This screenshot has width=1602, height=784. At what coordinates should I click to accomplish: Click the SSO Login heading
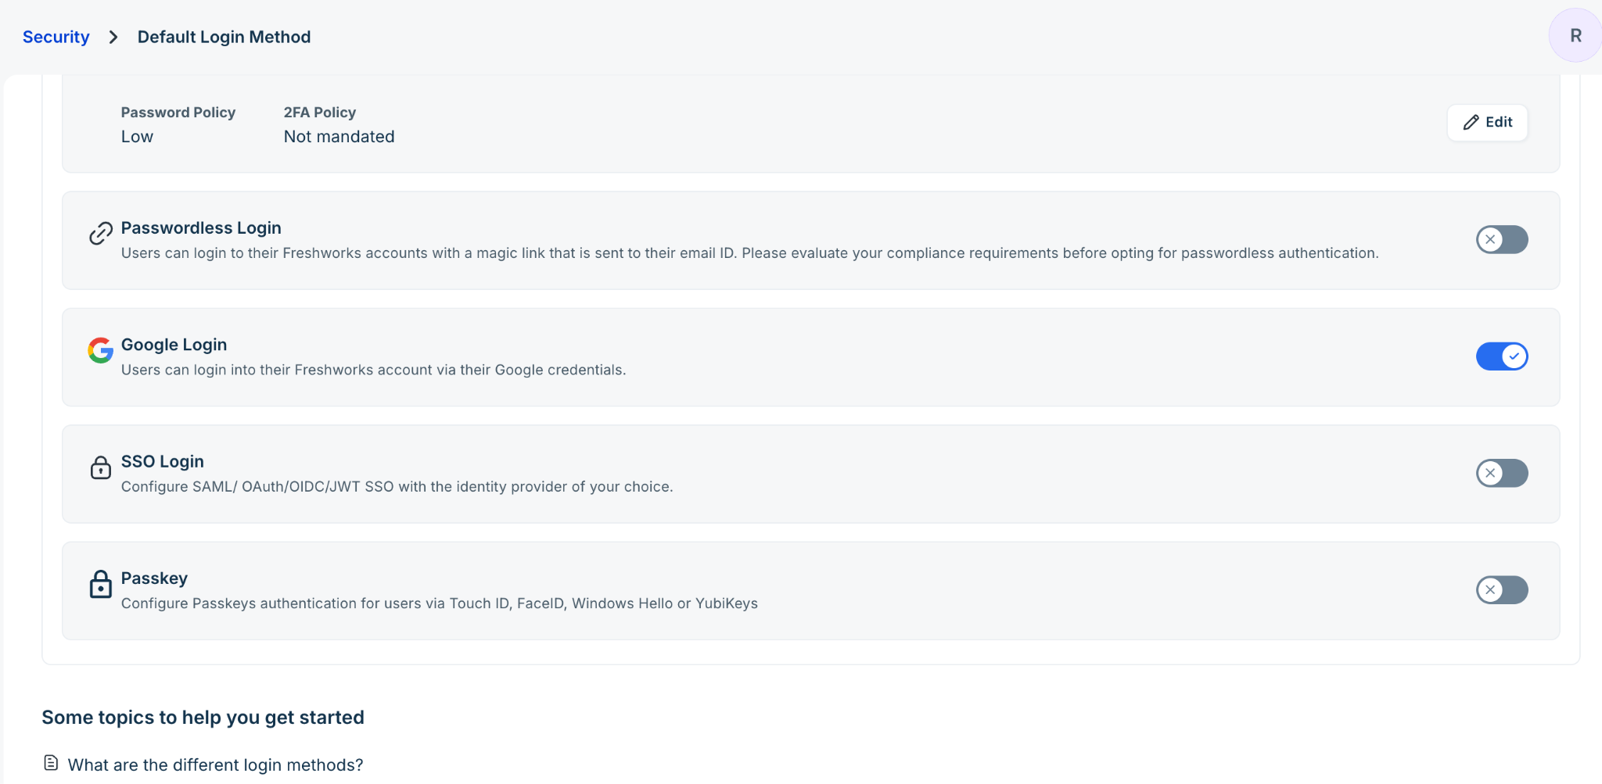point(162,461)
